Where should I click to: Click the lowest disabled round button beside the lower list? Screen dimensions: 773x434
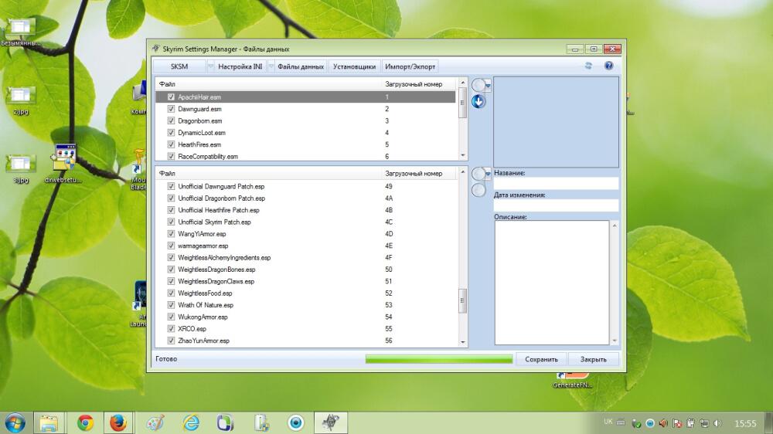tap(478, 190)
